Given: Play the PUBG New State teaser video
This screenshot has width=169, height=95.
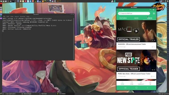Looking at the screenshot, I should (136, 61).
